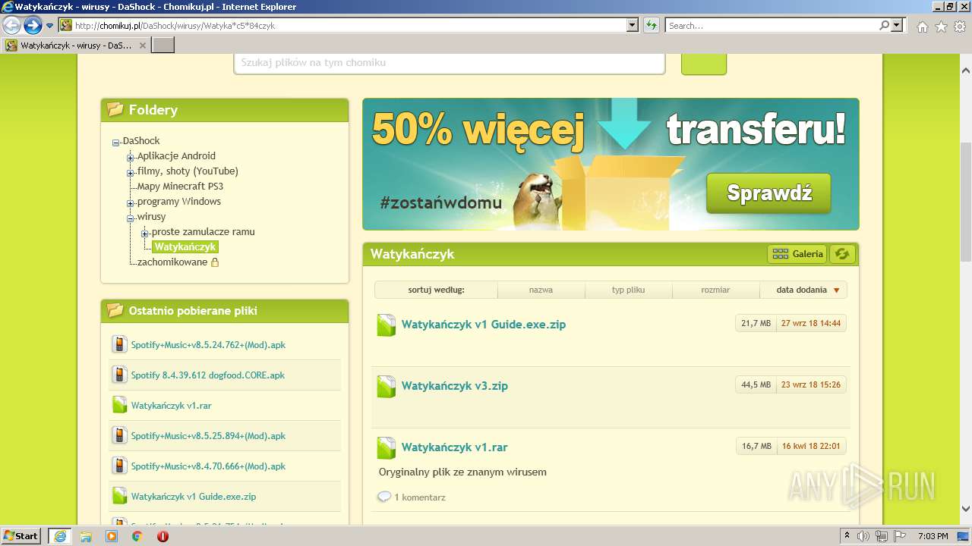Open a new blank tab
This screenshot has width=972, height=546.
[x=163, y=45]
